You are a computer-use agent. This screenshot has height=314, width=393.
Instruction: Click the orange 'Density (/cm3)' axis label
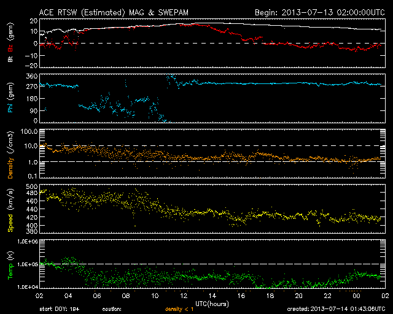[x=10, y=155]
